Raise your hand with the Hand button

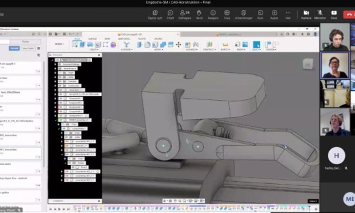[x=199, y=15]
